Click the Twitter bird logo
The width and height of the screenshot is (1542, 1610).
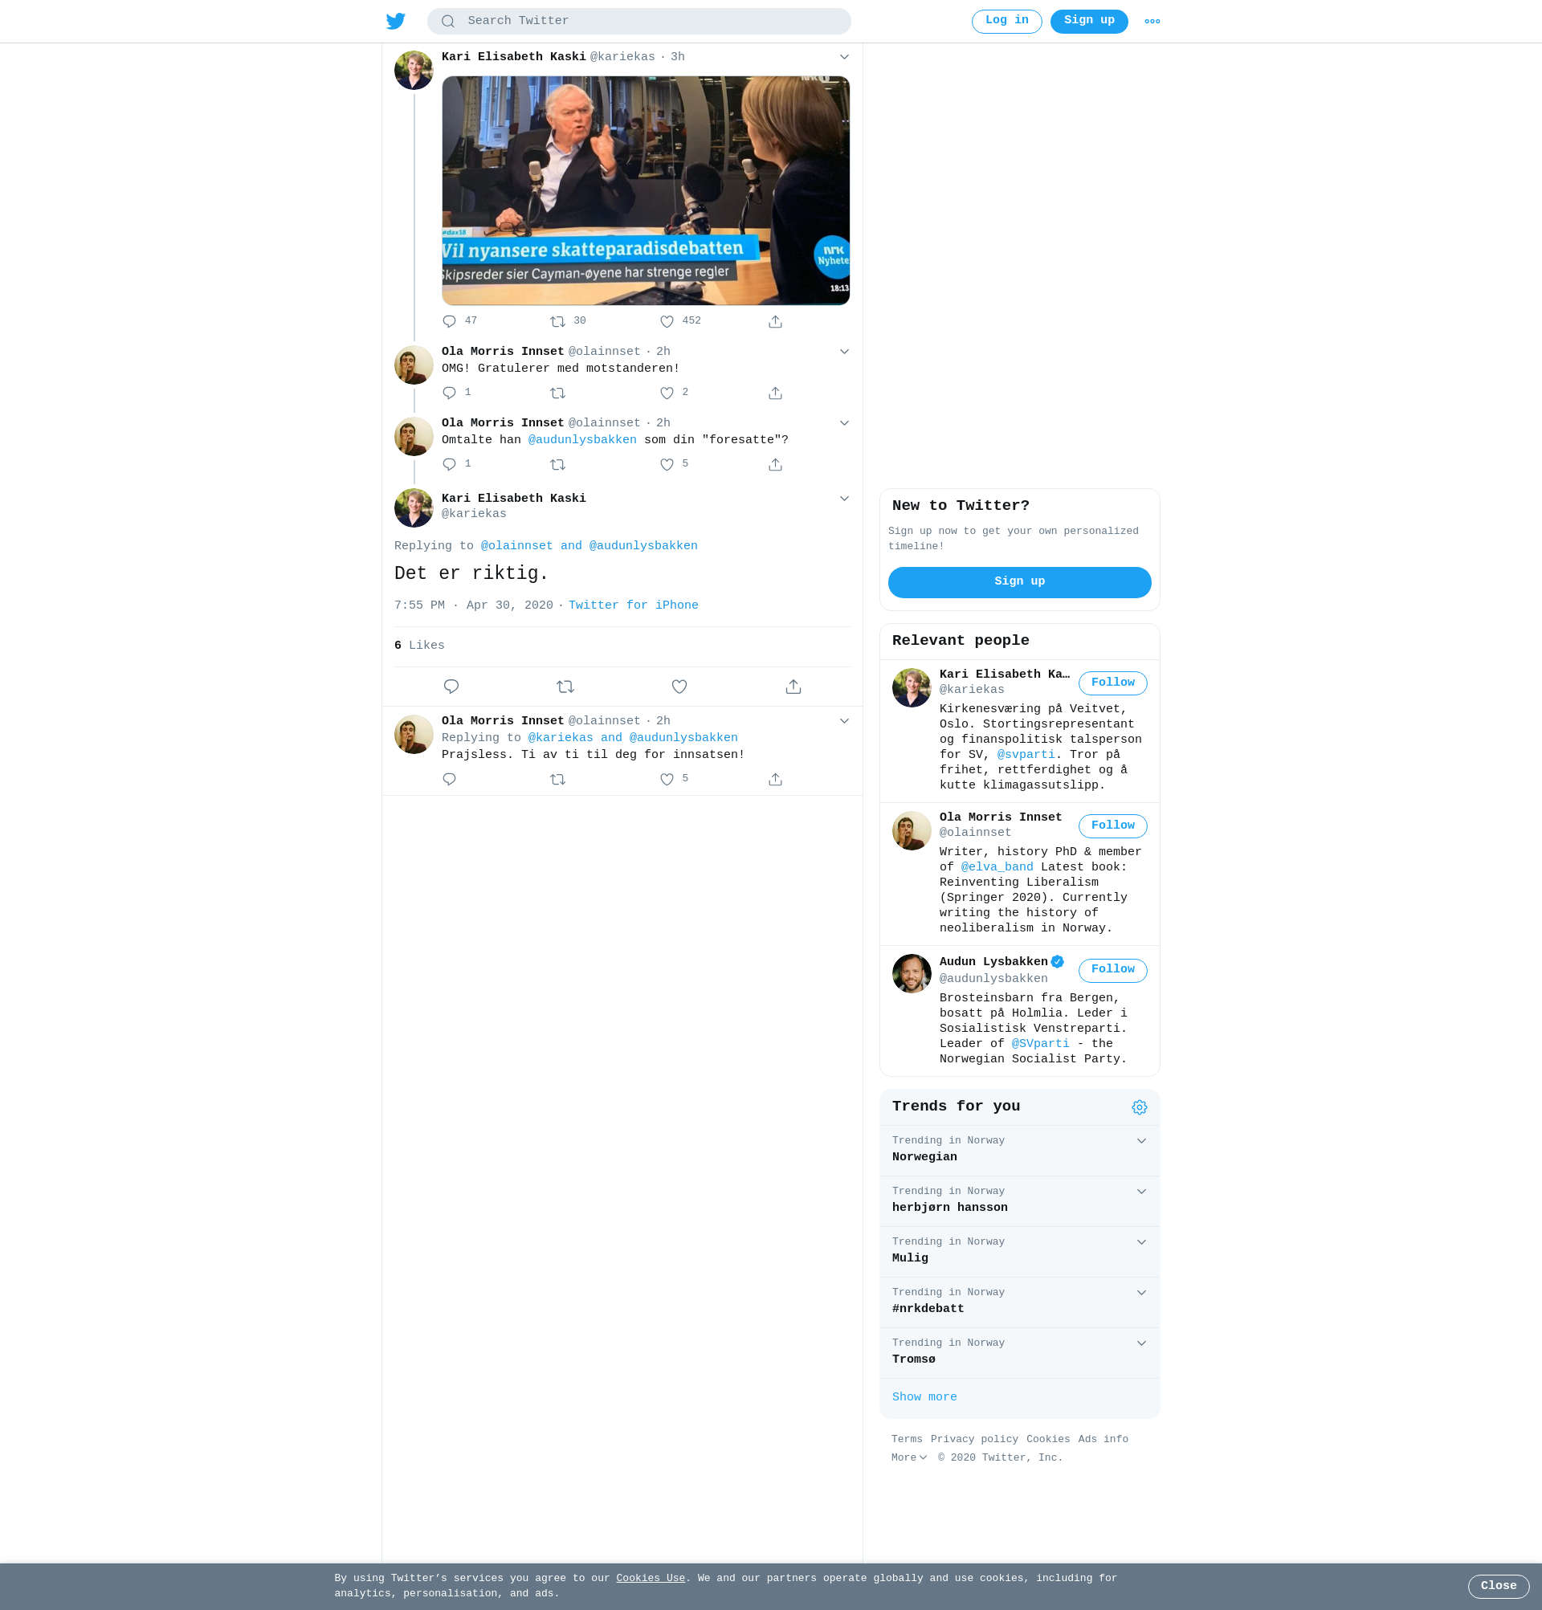(395, 22)
